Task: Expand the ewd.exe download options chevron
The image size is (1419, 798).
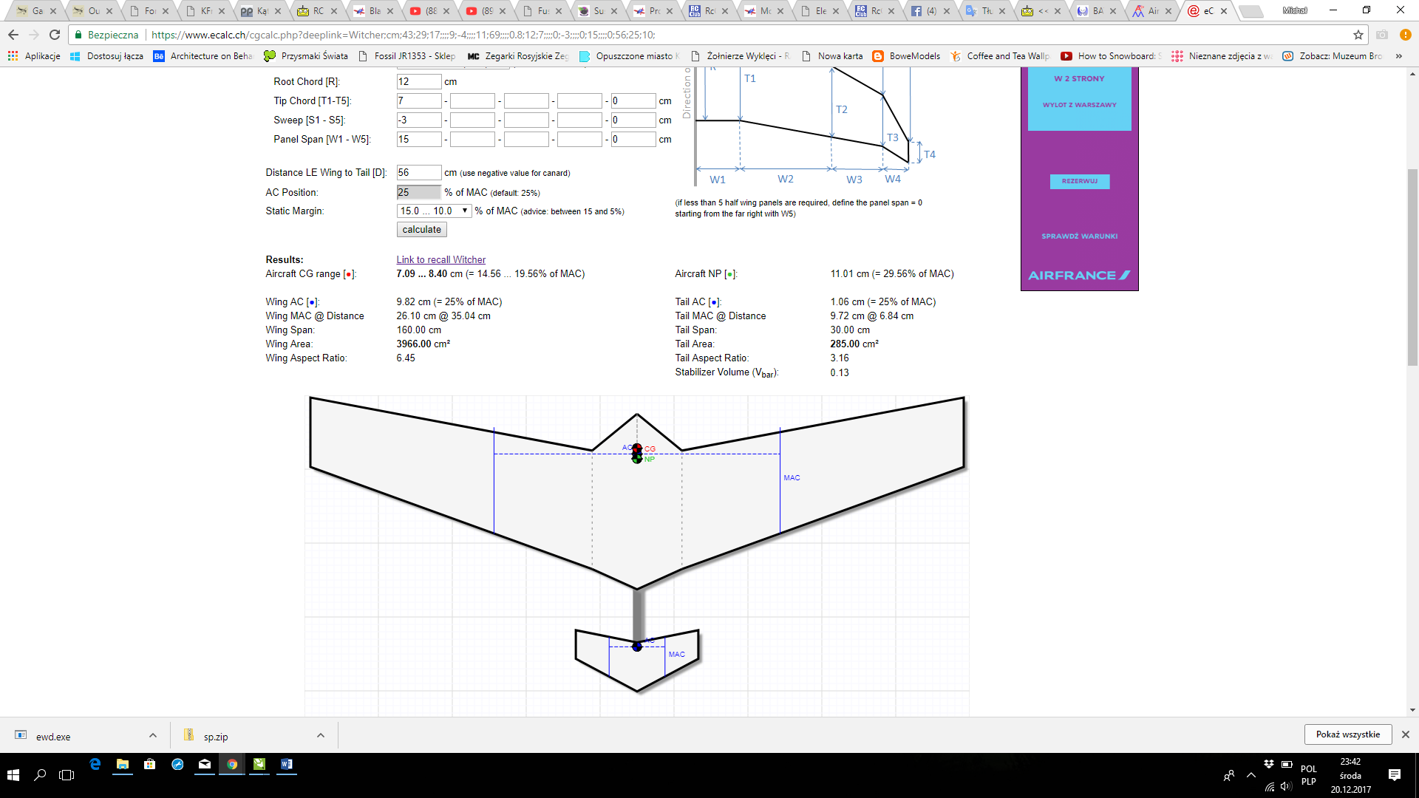Action: tap(153, 735)
